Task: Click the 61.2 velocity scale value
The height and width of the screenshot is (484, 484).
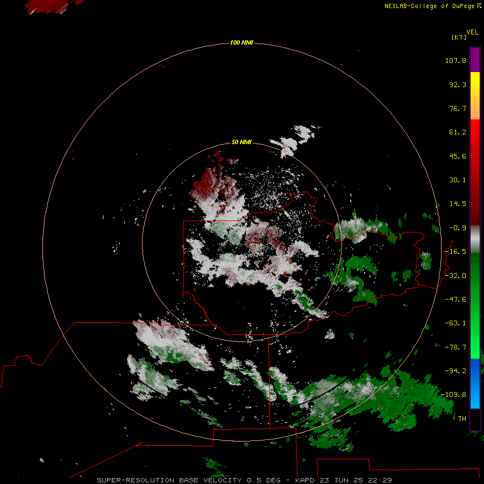Action: [458, 132]
